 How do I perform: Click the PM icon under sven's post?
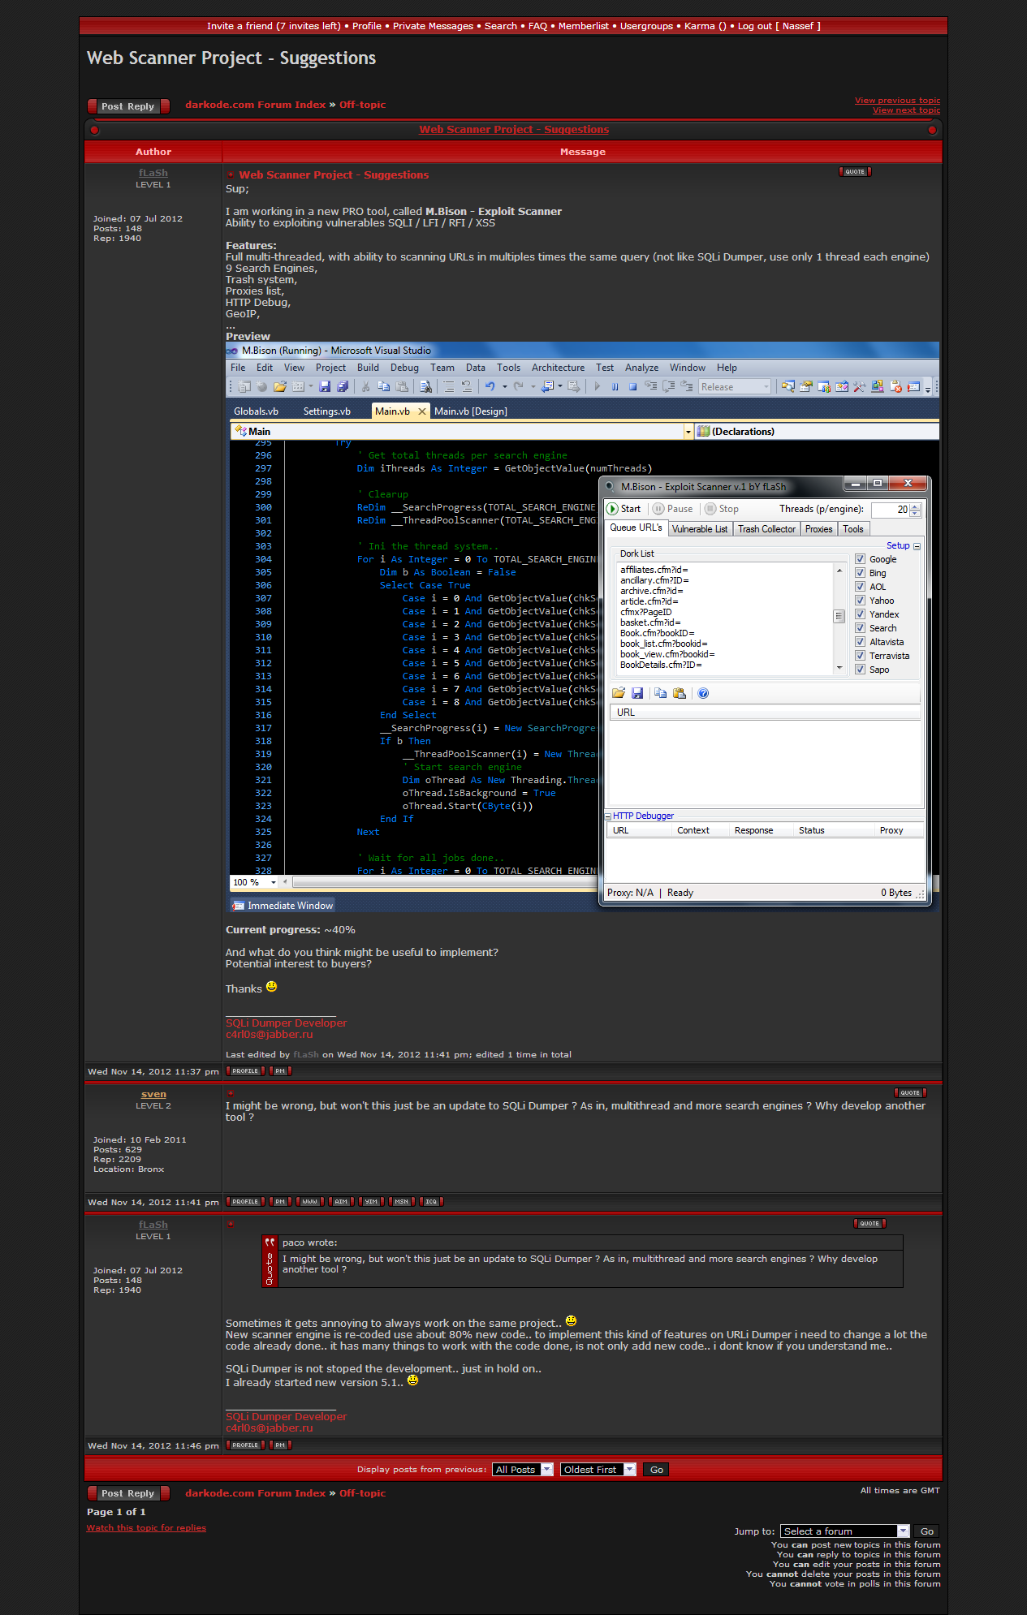pos(279,1202)
